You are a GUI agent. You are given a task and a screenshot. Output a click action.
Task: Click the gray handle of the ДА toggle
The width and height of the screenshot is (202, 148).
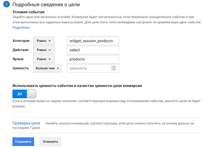pyautogui.click(x=31, y=94)
